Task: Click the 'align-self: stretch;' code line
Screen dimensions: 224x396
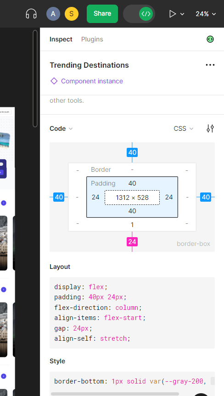Action: coord(92,338)
